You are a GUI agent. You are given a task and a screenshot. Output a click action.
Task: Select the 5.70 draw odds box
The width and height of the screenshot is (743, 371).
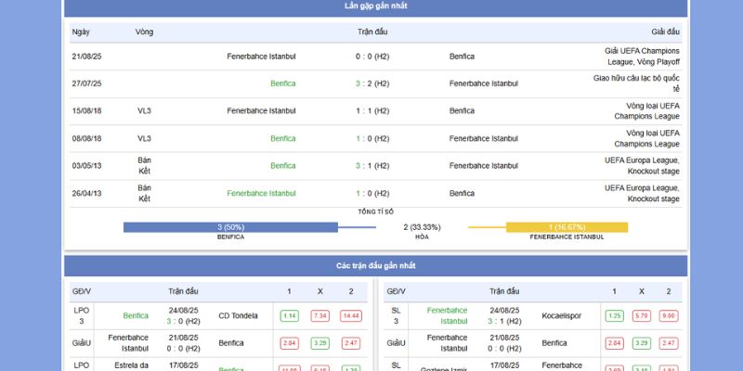coord(641,316)
